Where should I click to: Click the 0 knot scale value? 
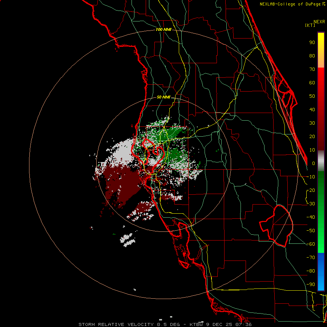click(x=314, y=163)
